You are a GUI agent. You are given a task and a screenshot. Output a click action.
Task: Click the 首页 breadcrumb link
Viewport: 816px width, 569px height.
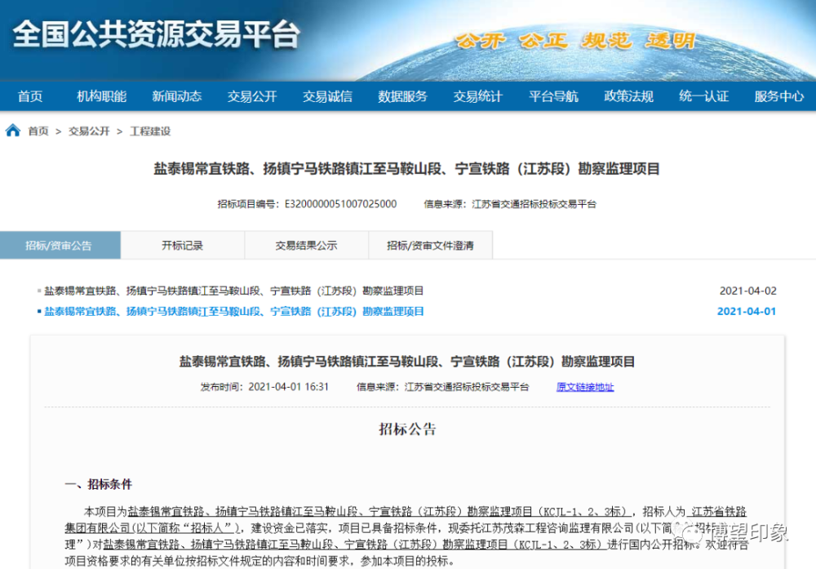tap(38, 131)
